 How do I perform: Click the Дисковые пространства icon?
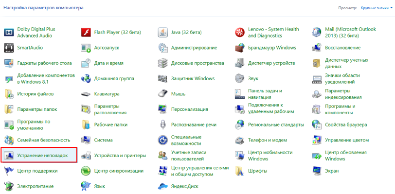[x=163, y=63]
